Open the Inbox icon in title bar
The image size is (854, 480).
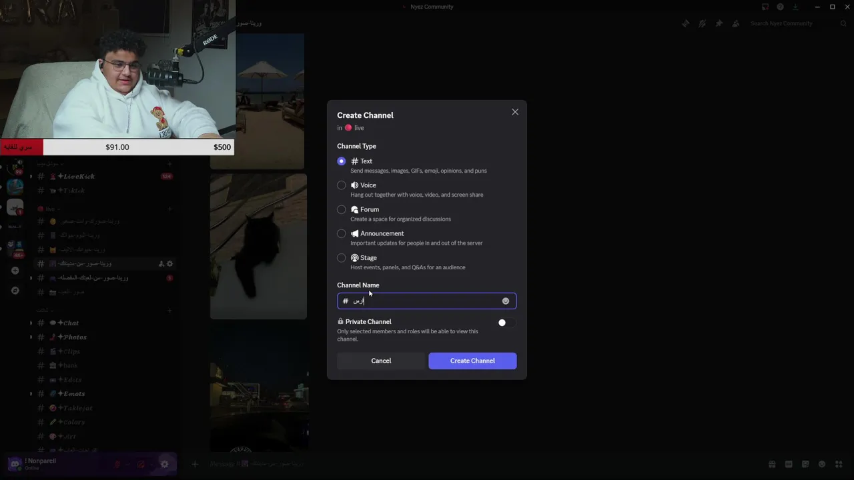765,7
